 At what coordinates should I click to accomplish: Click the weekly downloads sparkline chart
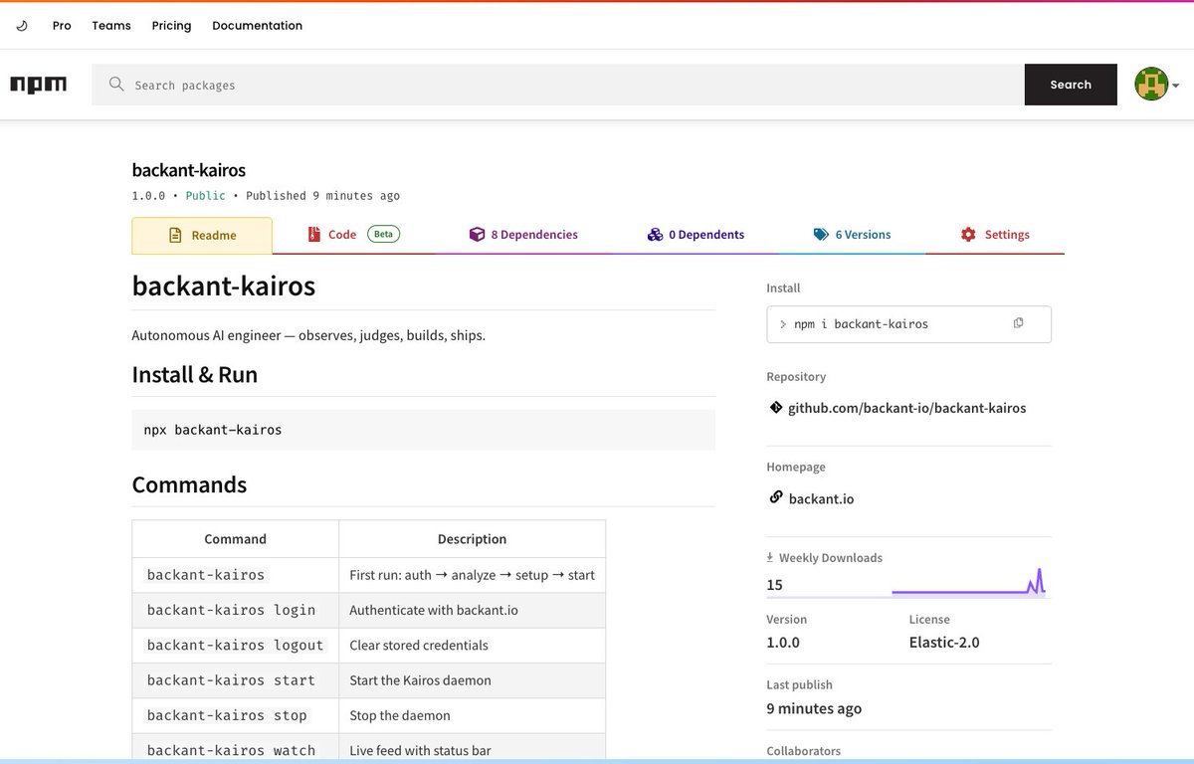click(968, 582)
